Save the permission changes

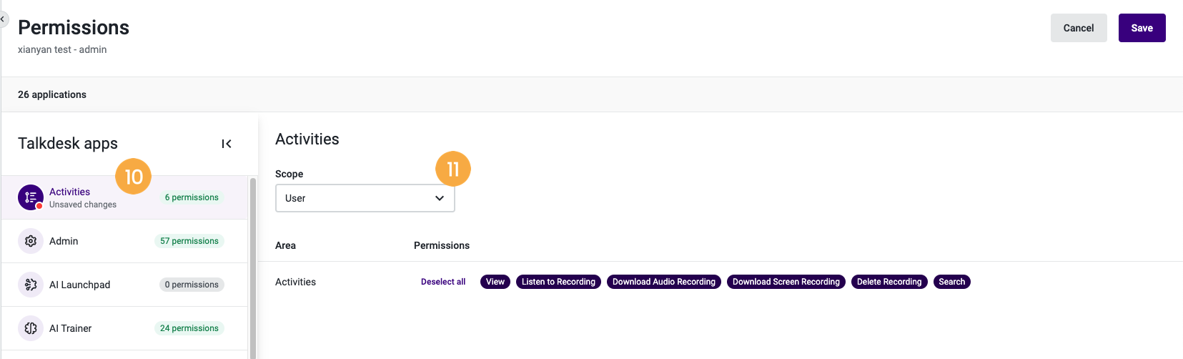coord(1142,28)
